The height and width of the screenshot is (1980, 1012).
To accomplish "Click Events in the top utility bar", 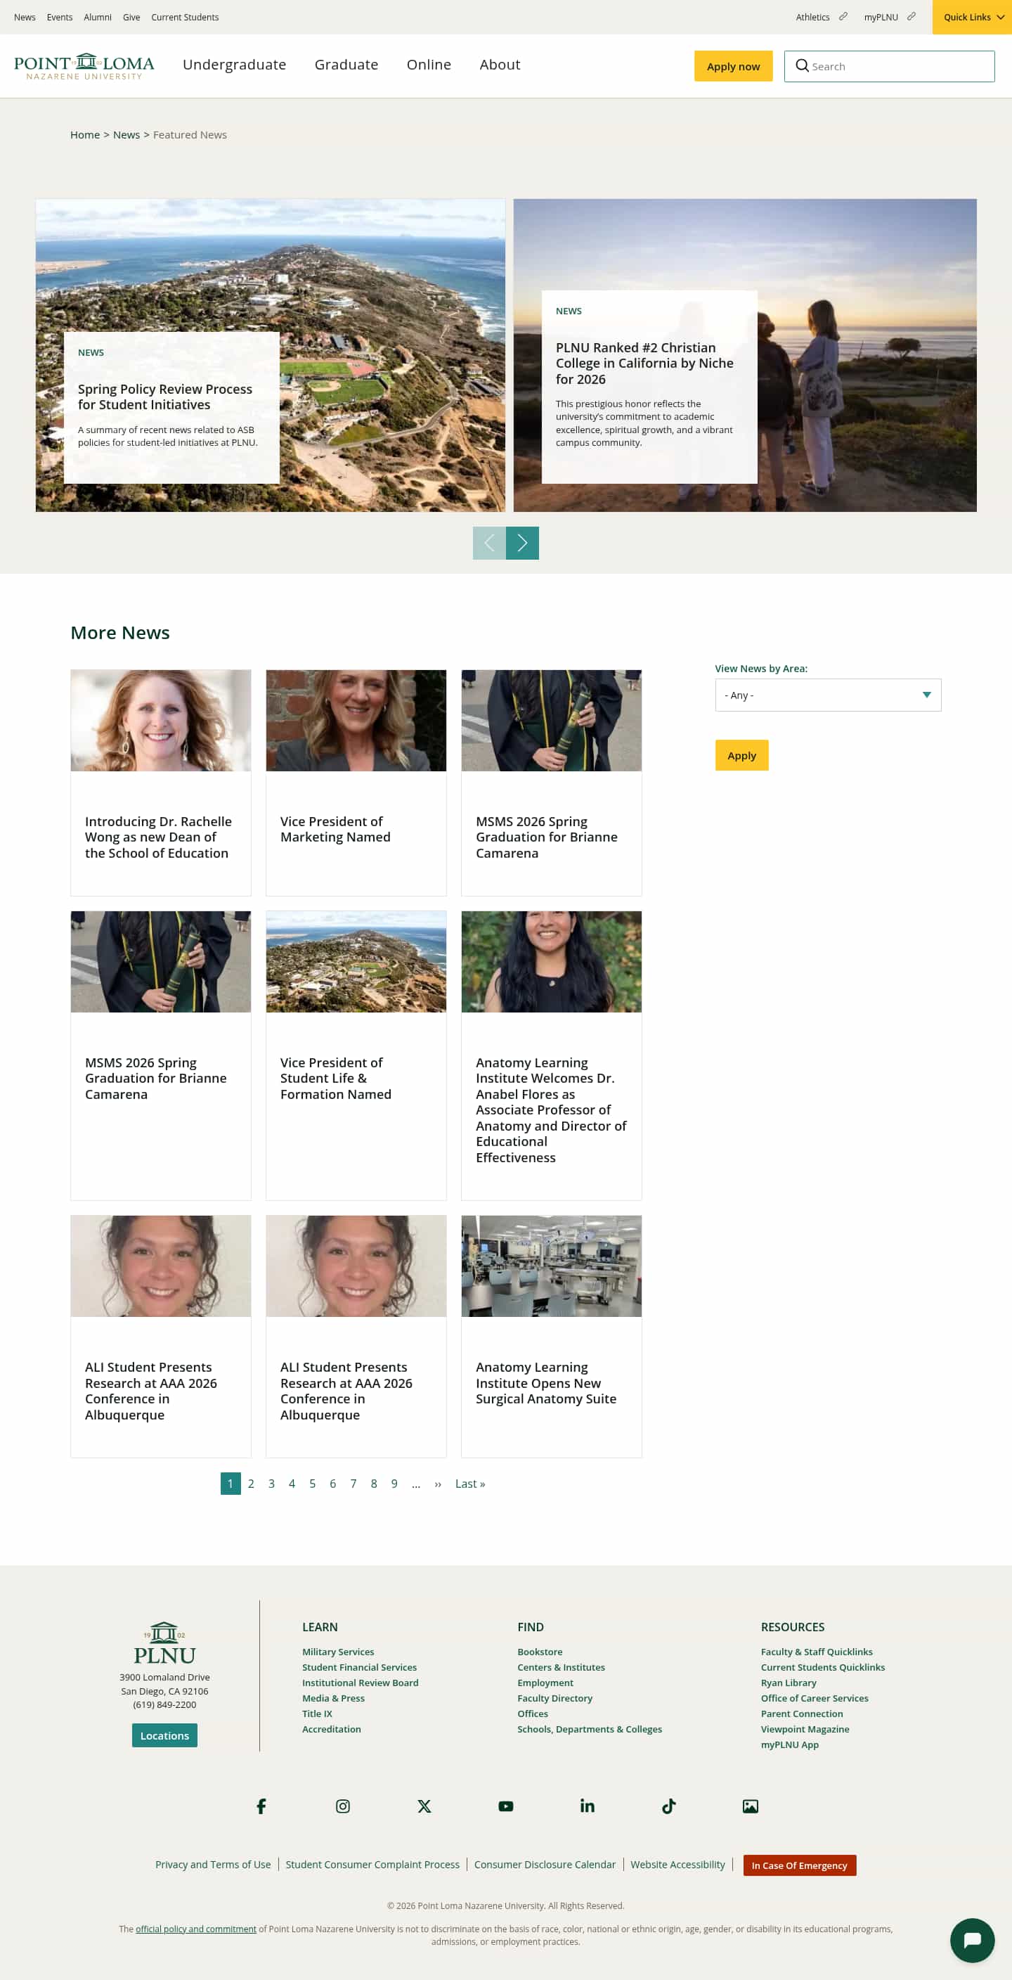I will tap(59, 17).
